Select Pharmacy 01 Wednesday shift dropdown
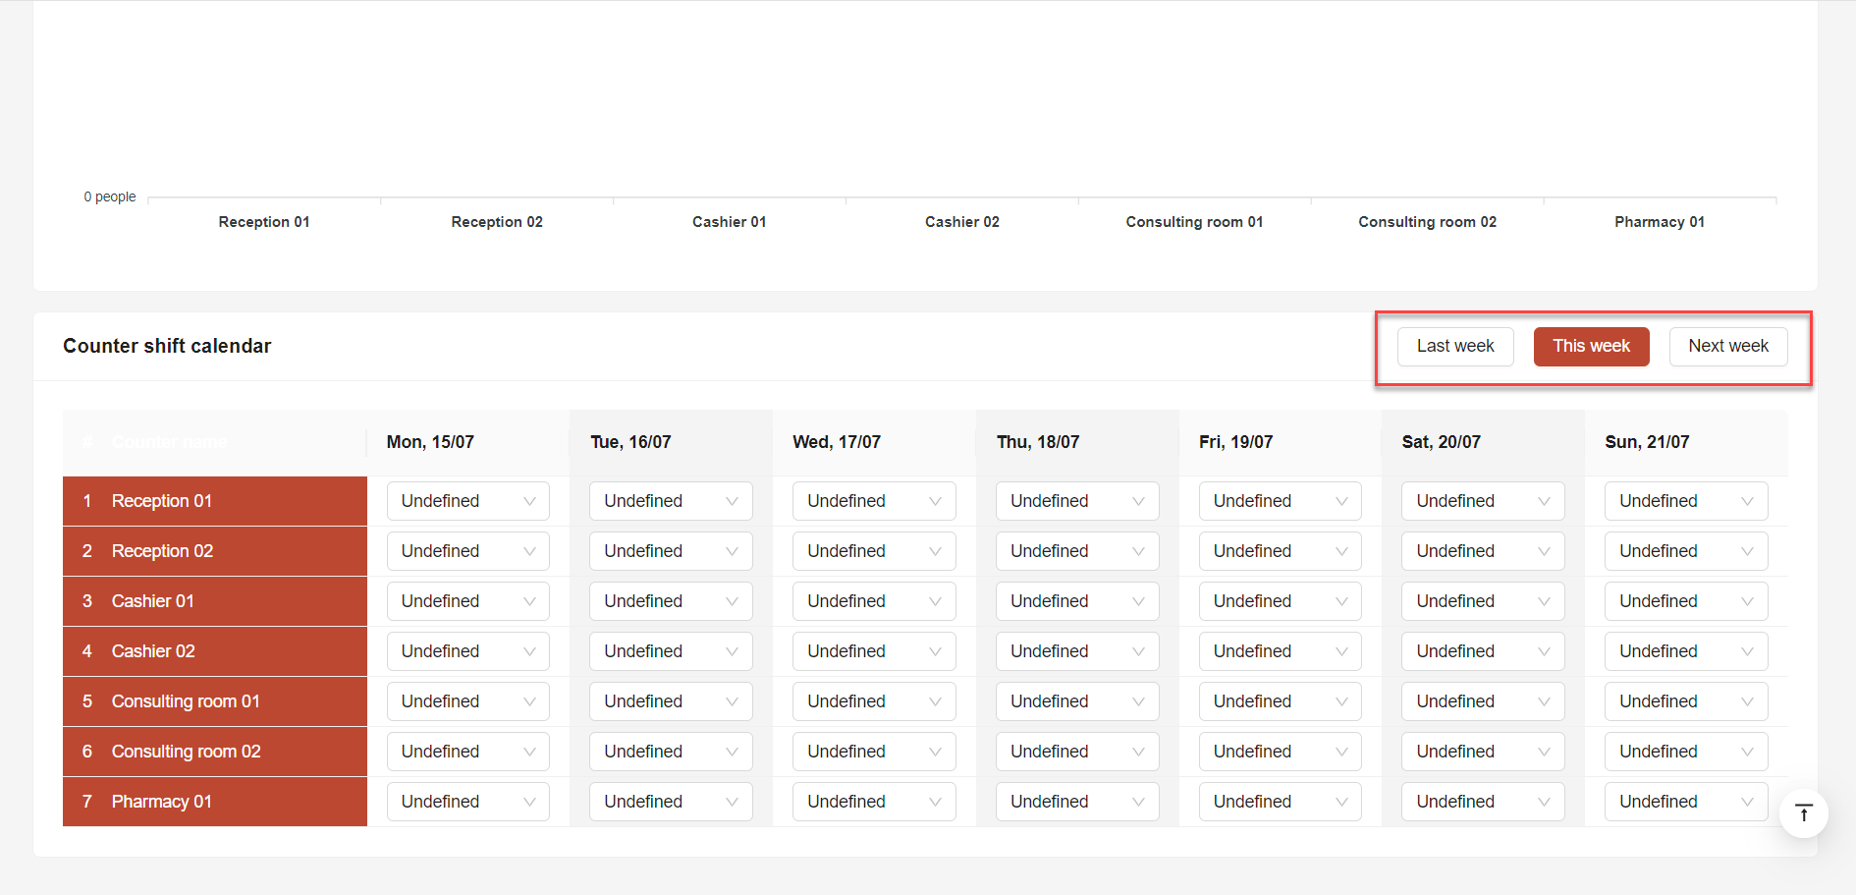This screenshot has height=895, width=1856. point(874,802)
